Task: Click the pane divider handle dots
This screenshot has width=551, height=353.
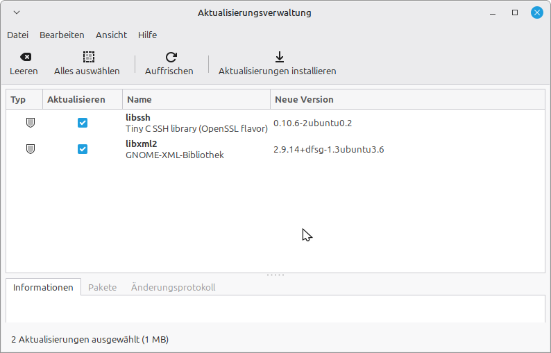Action: [275, 275]
